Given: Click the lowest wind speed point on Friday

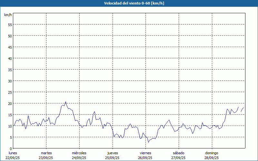Looking at the screenshot, I should click(148, 142).
